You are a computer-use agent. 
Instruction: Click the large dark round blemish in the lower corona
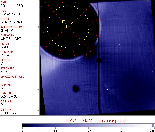[76, 88]
